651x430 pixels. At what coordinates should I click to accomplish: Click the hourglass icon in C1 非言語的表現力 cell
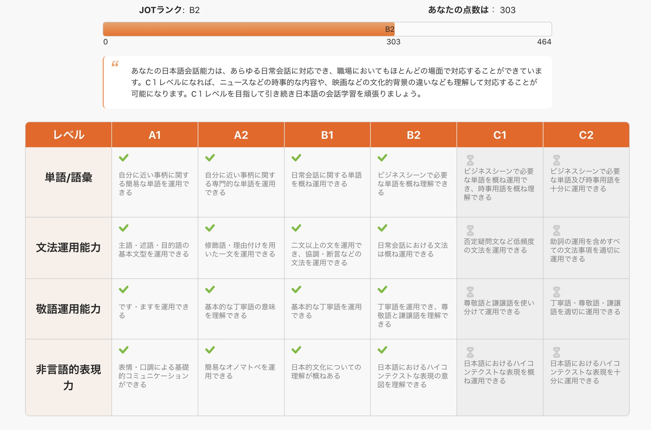pyautogui.click(x=470, y=353)
